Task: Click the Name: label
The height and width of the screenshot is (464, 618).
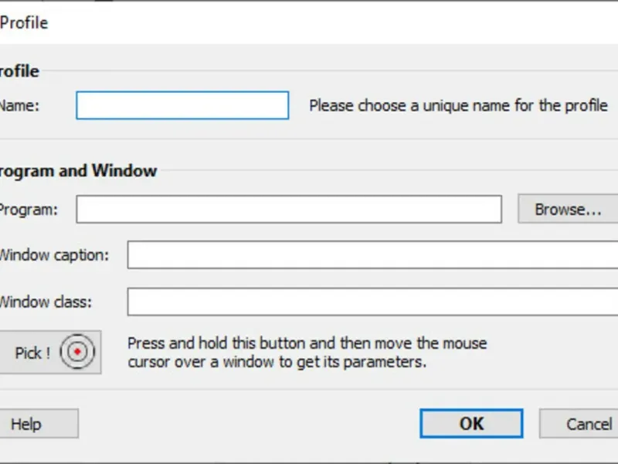Action: coord(19,106)
